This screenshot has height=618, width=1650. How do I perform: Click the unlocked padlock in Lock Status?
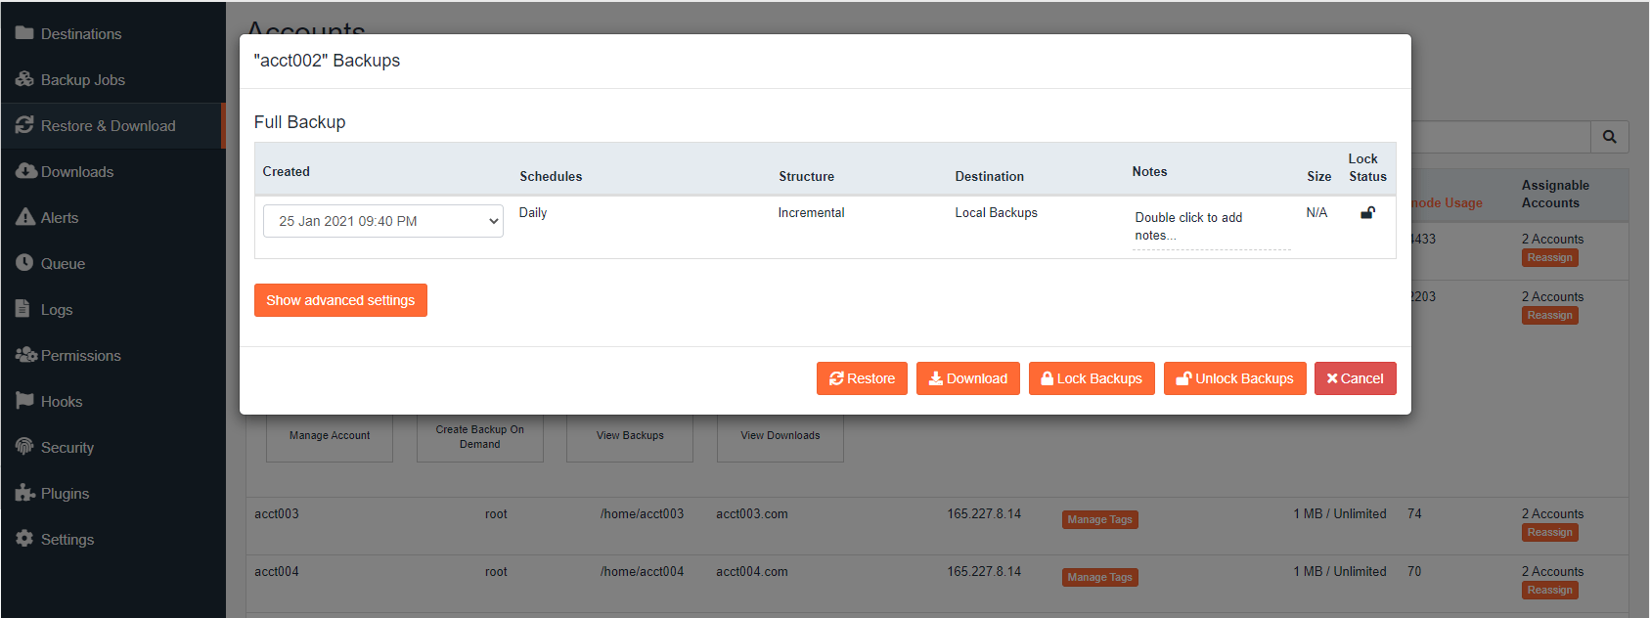[x=1367, y=212]
